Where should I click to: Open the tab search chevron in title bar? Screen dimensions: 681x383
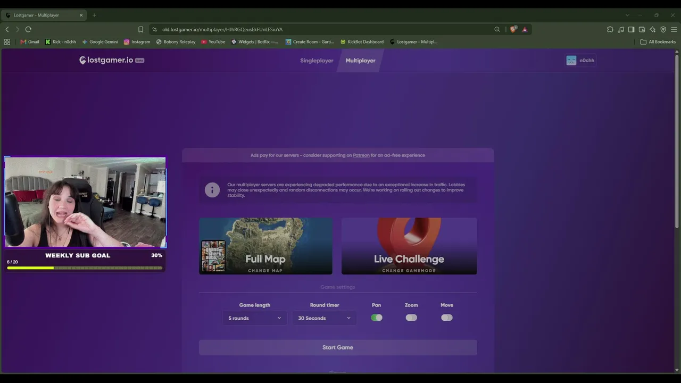[627, 15]
